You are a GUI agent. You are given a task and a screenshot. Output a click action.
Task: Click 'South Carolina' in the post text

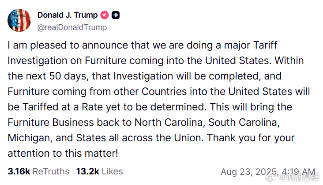244,122
